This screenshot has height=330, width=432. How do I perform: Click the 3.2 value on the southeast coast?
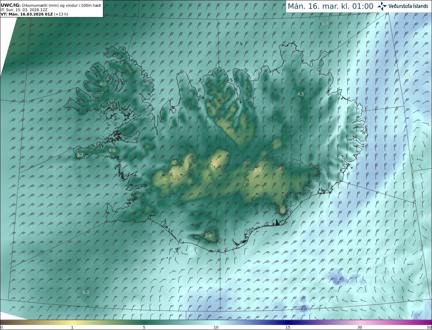pyautogui.click(x=282, y=211)
